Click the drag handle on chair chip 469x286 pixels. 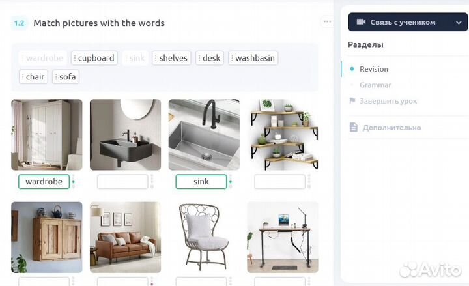[x=23, y=77]
